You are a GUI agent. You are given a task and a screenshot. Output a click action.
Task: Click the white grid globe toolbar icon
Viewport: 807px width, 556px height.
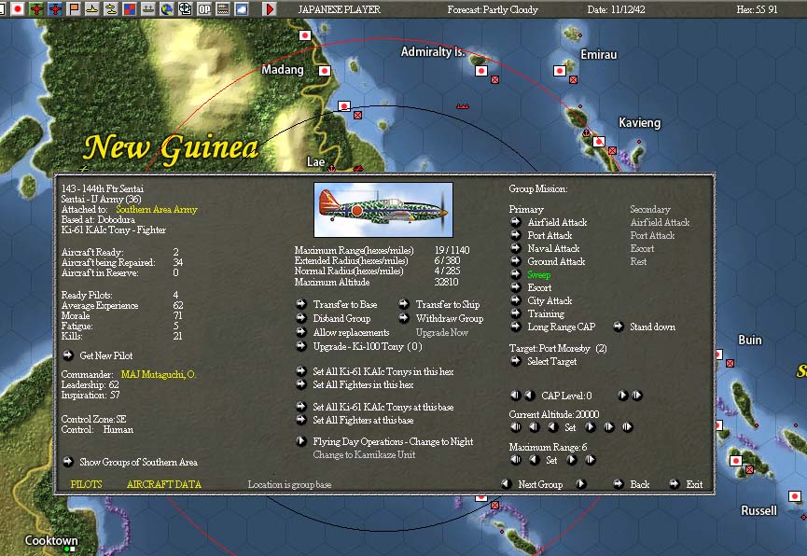186,8
